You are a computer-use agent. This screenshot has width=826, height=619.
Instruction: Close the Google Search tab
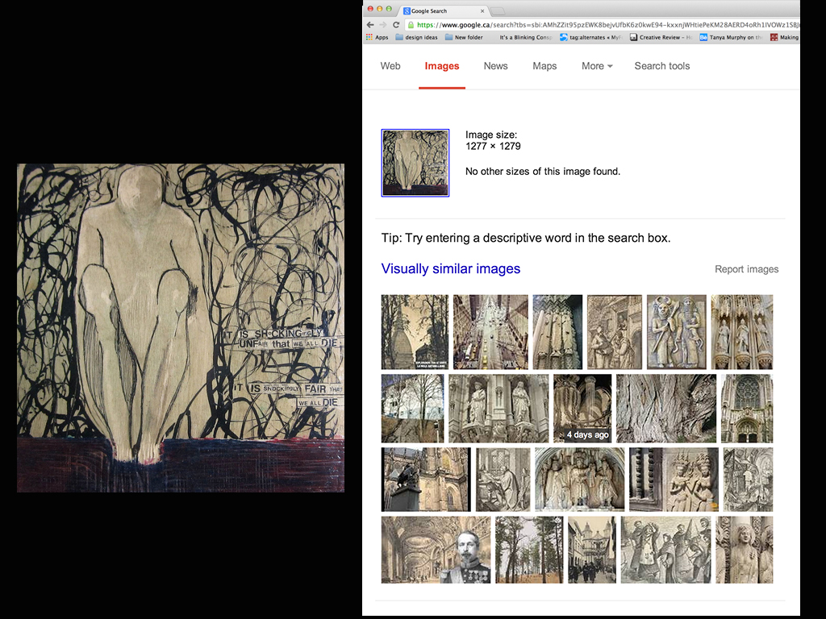(x=482, y=11)
